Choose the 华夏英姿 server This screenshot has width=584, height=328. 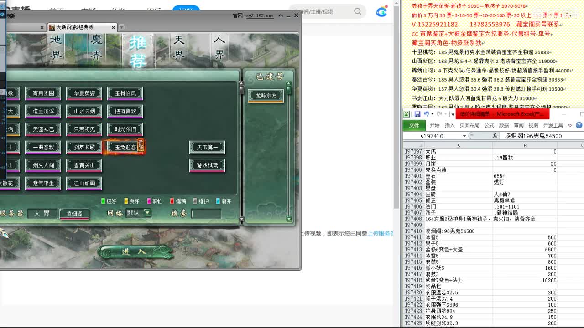point(84,93)
